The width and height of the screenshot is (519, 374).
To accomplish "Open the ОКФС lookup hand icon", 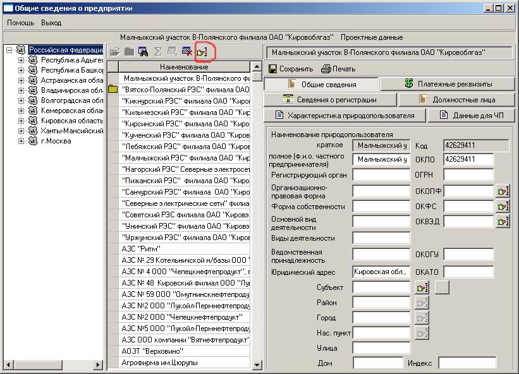I will coord(503,206).
